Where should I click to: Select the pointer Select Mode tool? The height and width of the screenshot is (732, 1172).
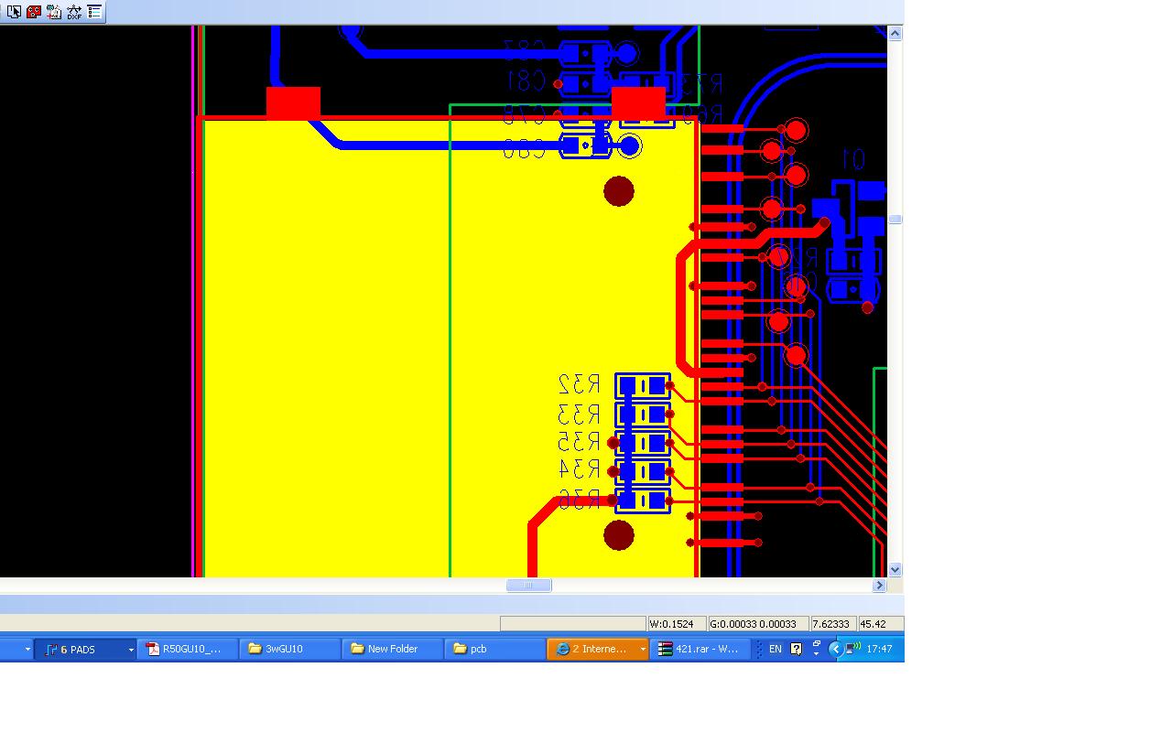(x=14, y=12)
